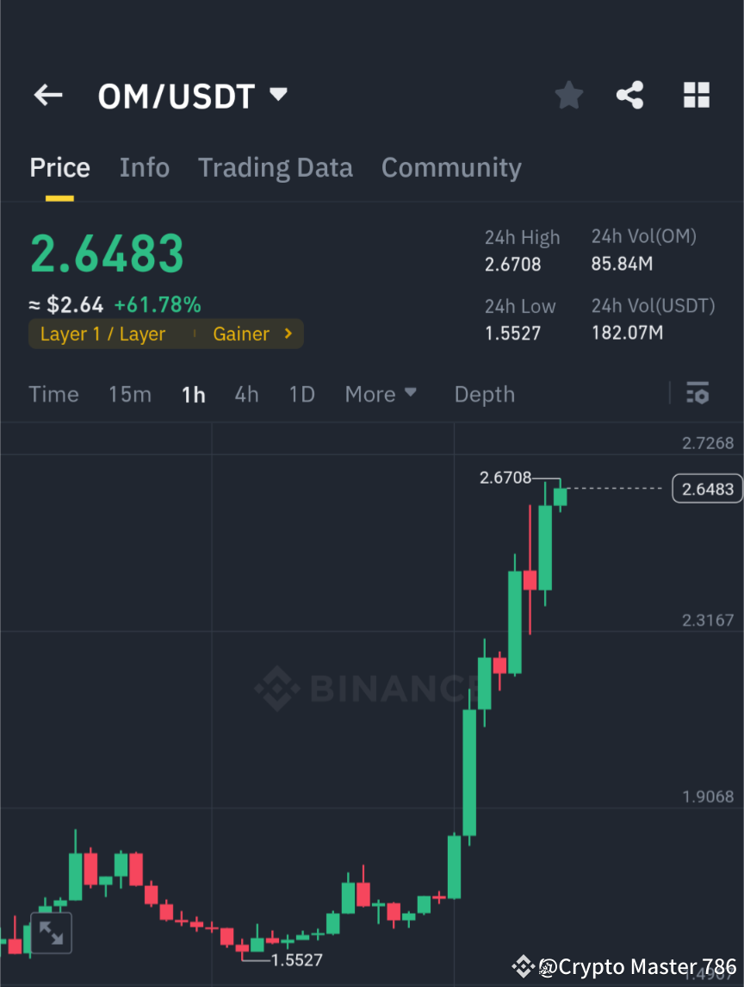The image size is (744, 987).
Task: Expand the More timeframe options
Action: click(x=380, y=394)
